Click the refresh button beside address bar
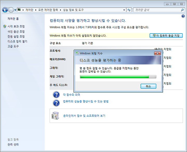This screenshot has height=152, width=187. tap(129, 10)
